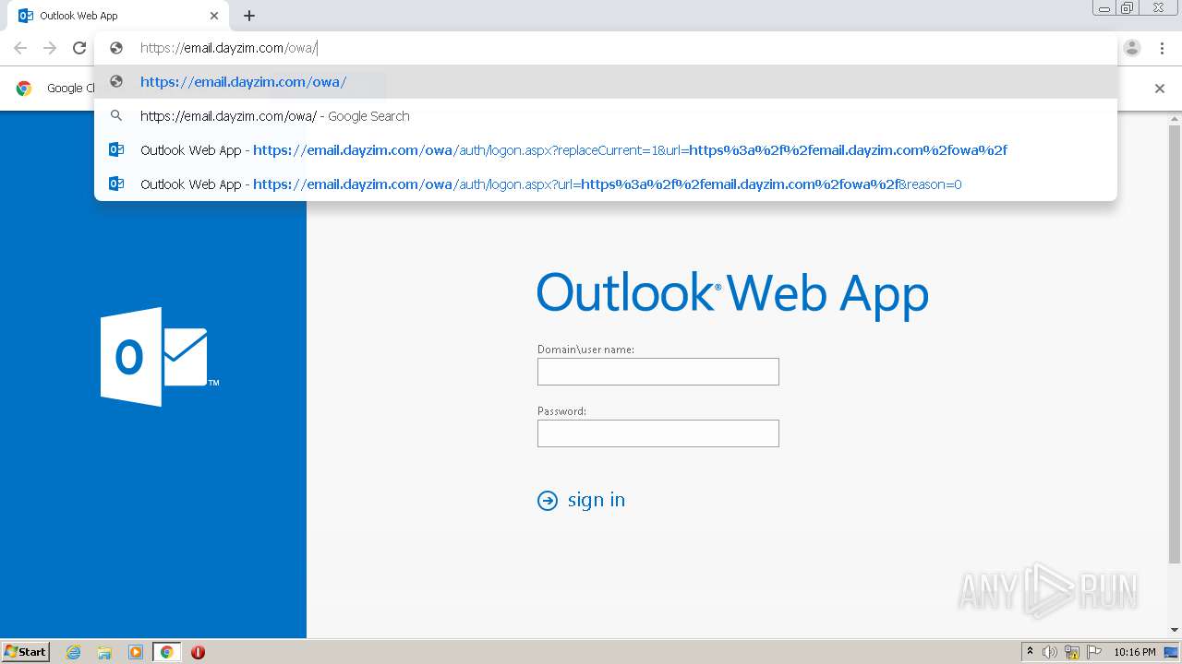Click the globe icon of the top suggestion
Screen dimensions: 1182x664
(x=116, y=82)
